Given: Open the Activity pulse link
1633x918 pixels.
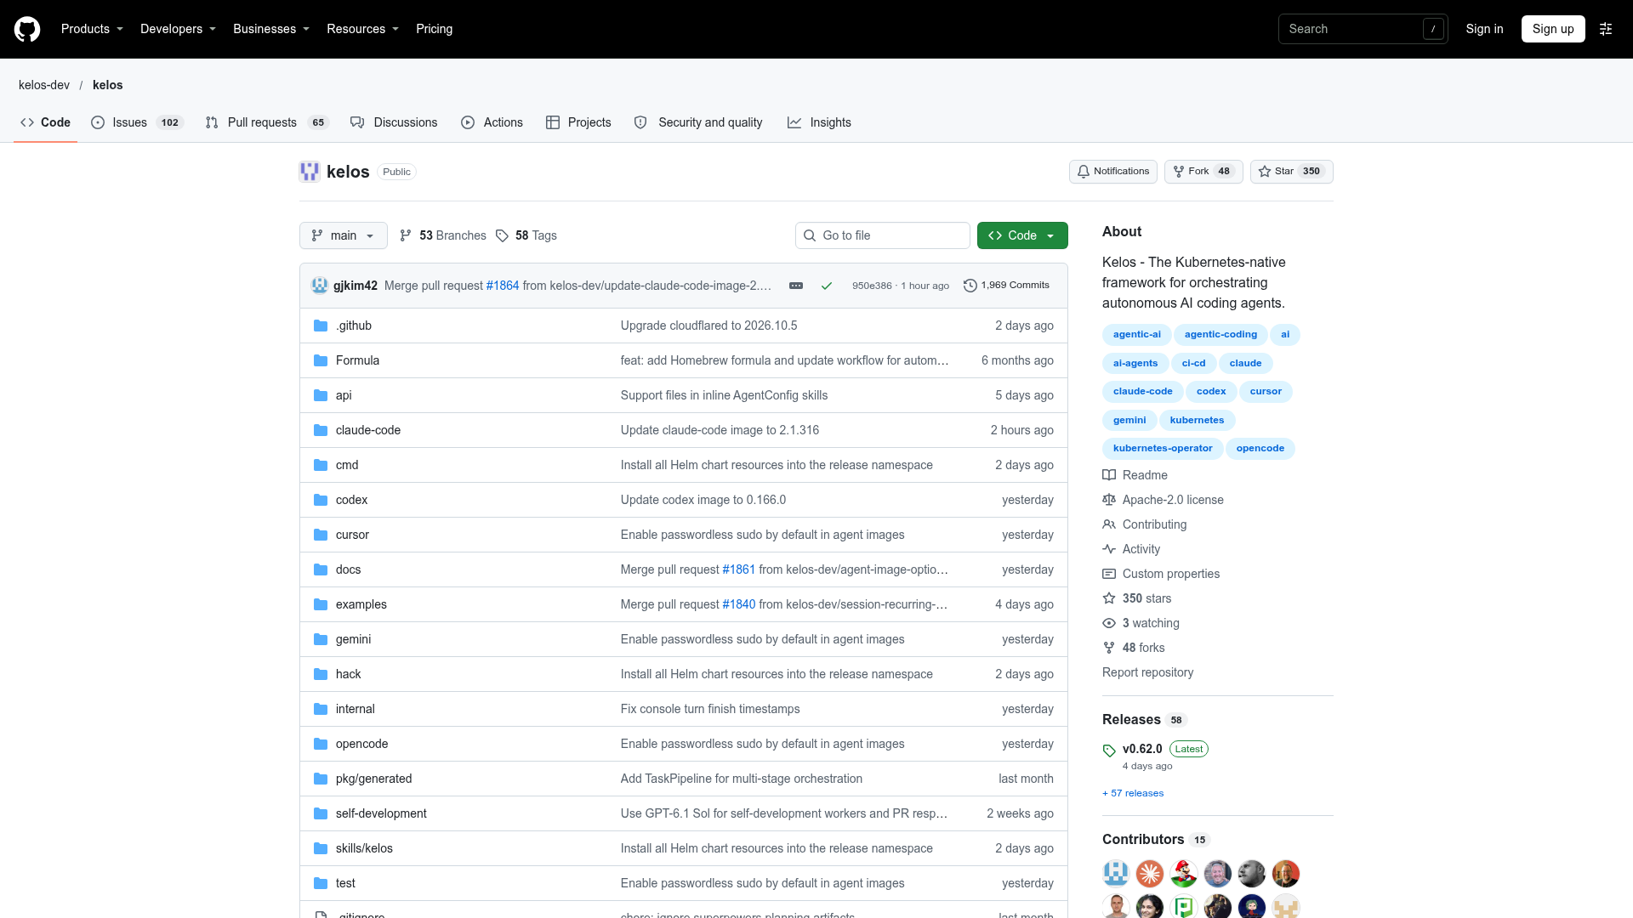Looking at the screenshot, I should (x=1131, y=549).
